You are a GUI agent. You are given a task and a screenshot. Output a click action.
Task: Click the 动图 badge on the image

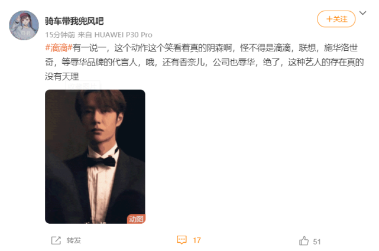click(x=136, y=219)
